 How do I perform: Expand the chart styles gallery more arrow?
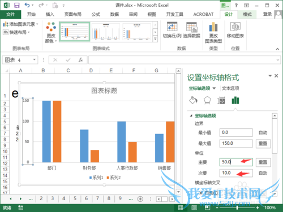[x=155, y=39]
